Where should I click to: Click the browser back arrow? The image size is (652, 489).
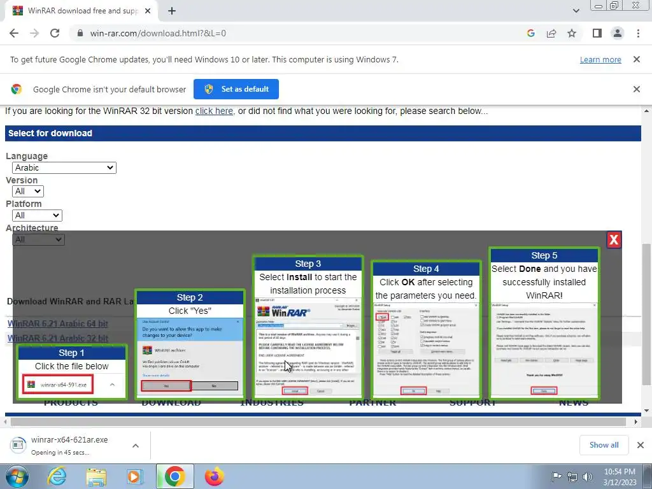click(x=14, y=33)
